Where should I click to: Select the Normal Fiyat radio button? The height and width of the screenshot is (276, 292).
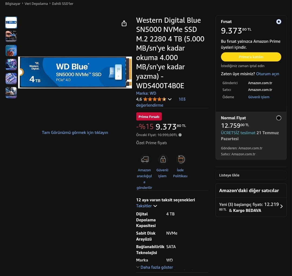pyautogui.click(x=278, y=118)
